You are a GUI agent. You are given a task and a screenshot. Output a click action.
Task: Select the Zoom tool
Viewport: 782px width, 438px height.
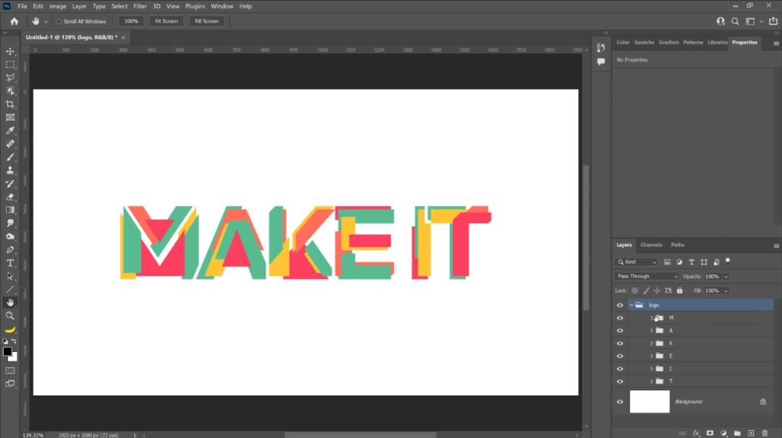tap(10, 316)
